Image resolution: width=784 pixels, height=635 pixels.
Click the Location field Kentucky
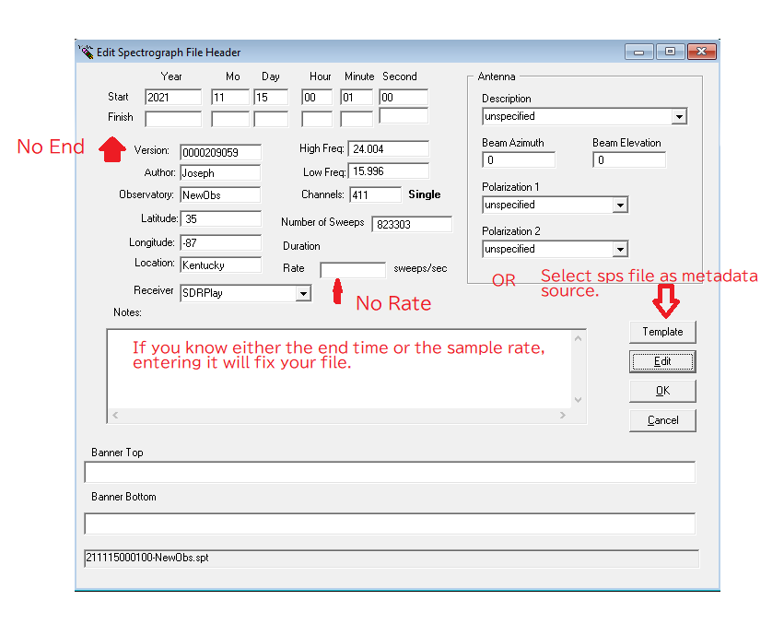click(x=220, y=265)
